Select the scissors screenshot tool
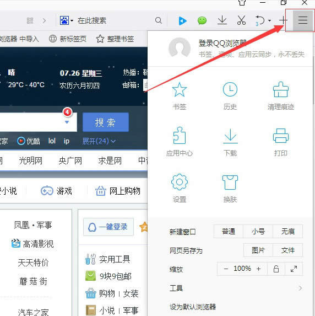Viewport: 315px width, 316px height. click(x=241, y=20)
